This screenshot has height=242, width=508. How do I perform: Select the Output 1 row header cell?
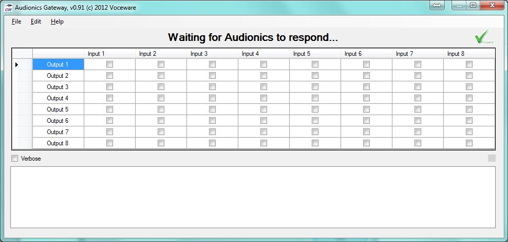coord(58,64)
